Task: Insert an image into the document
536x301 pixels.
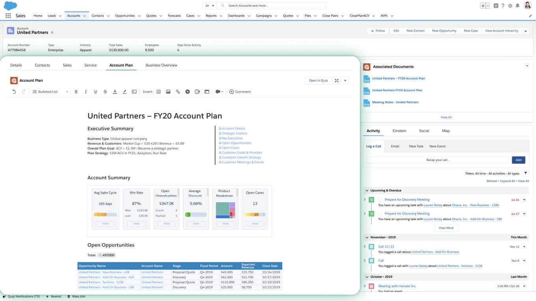Action: coord(168,92)
